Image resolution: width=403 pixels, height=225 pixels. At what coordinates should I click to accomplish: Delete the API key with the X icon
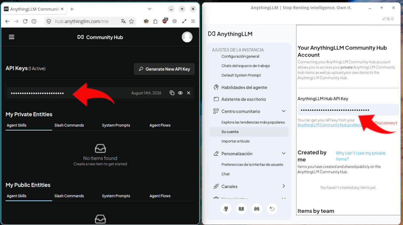[x=188, y=93]
